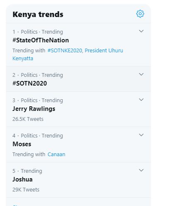Open the trends settings gear icon
The image size is (173, 206).
140,14
